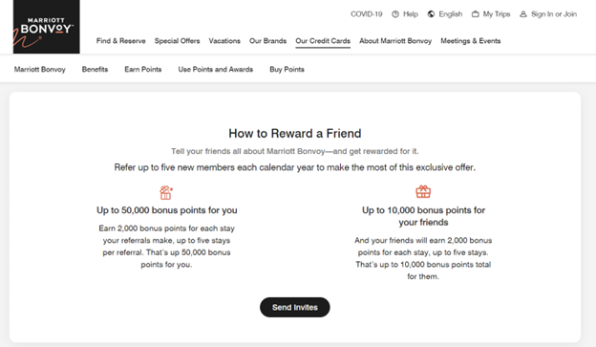
Task: Click the Marriott Bonvoy logo
Action: point(47,27)
